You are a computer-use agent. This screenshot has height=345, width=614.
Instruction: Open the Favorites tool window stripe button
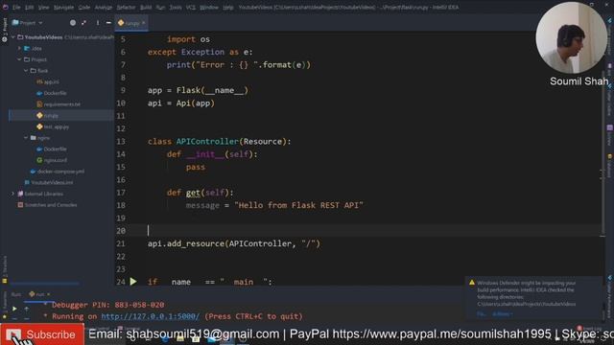click(x=4, y=304)
